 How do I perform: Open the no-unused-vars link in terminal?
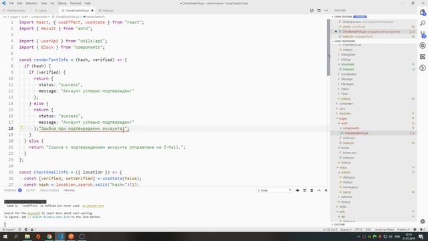tap(93, 206)
